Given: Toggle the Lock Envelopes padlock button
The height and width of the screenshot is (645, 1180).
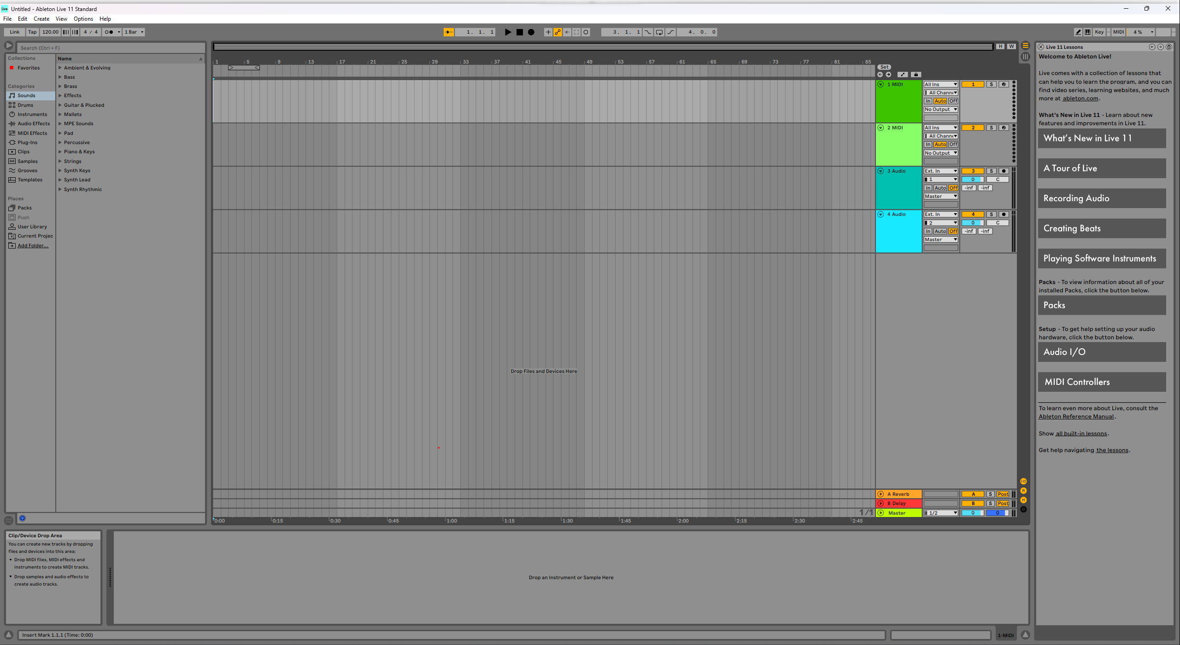Looking at the screenshot, I should 916,75.
